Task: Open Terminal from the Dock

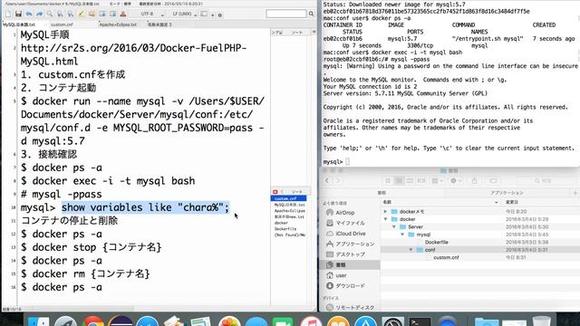Action: tap(420, 321)
